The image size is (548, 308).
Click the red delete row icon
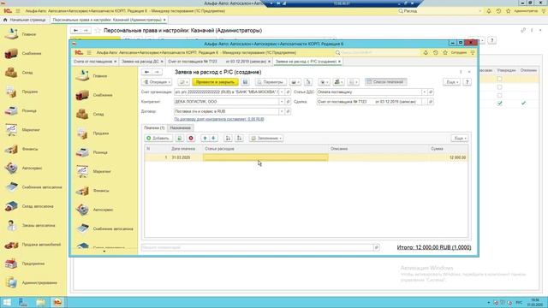tap(191, 139)
